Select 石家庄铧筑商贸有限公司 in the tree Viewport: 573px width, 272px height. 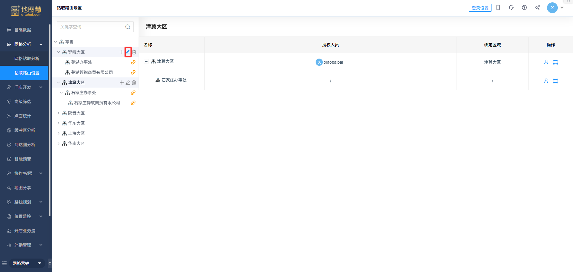[x=97, y=103]
